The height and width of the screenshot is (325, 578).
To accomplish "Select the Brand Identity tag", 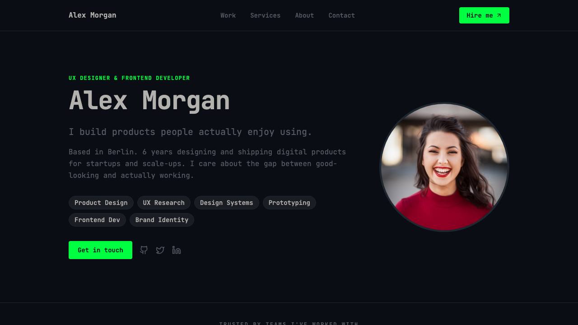I will 162,220.
